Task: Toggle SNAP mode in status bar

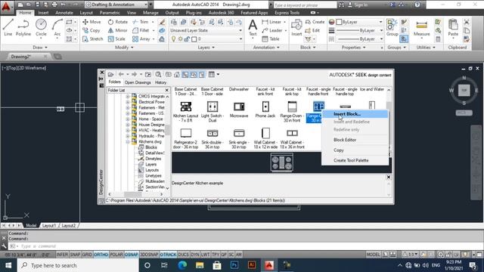Action: pyautogui.click(x=75, y=255)
